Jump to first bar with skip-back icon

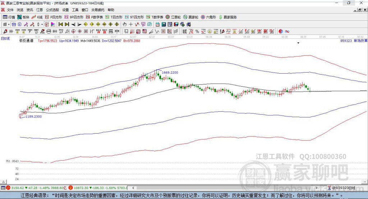(61, 24)
